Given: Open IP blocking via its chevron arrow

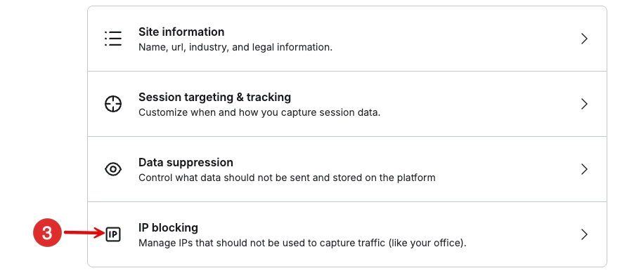Looking at the screenshot, I should tap(584, 234).
